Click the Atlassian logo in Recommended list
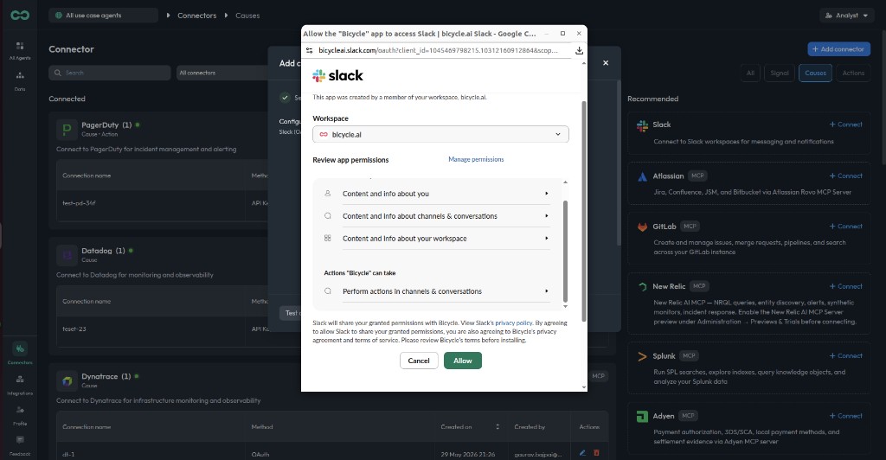This screenshot has height=460, width=886. (x=643, y=176)
